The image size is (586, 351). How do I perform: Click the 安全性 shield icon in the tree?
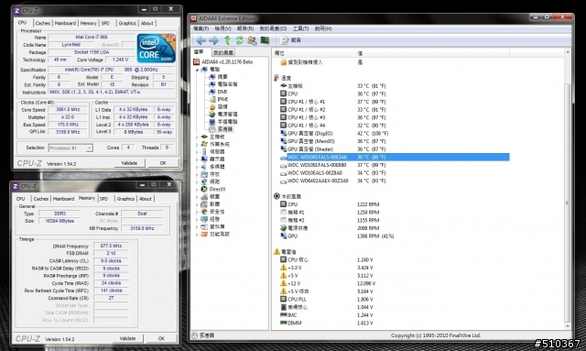pyautogui.click(x=204, y=212)
